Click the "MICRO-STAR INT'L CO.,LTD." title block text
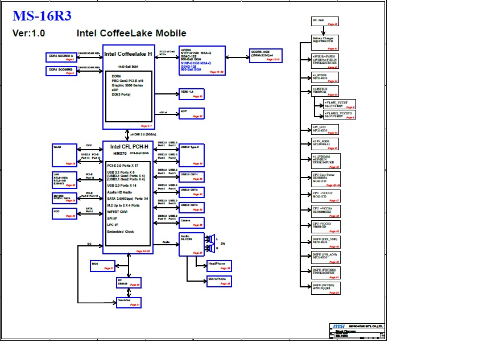The width and height of the screenshot is (484, 342). pos(366,326)
